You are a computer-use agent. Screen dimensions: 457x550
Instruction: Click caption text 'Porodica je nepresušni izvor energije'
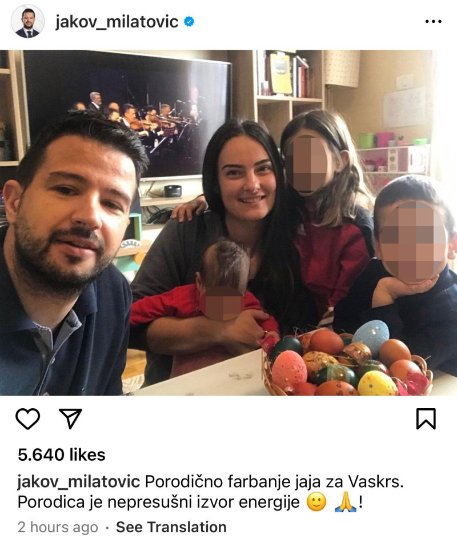coord(159,503)
